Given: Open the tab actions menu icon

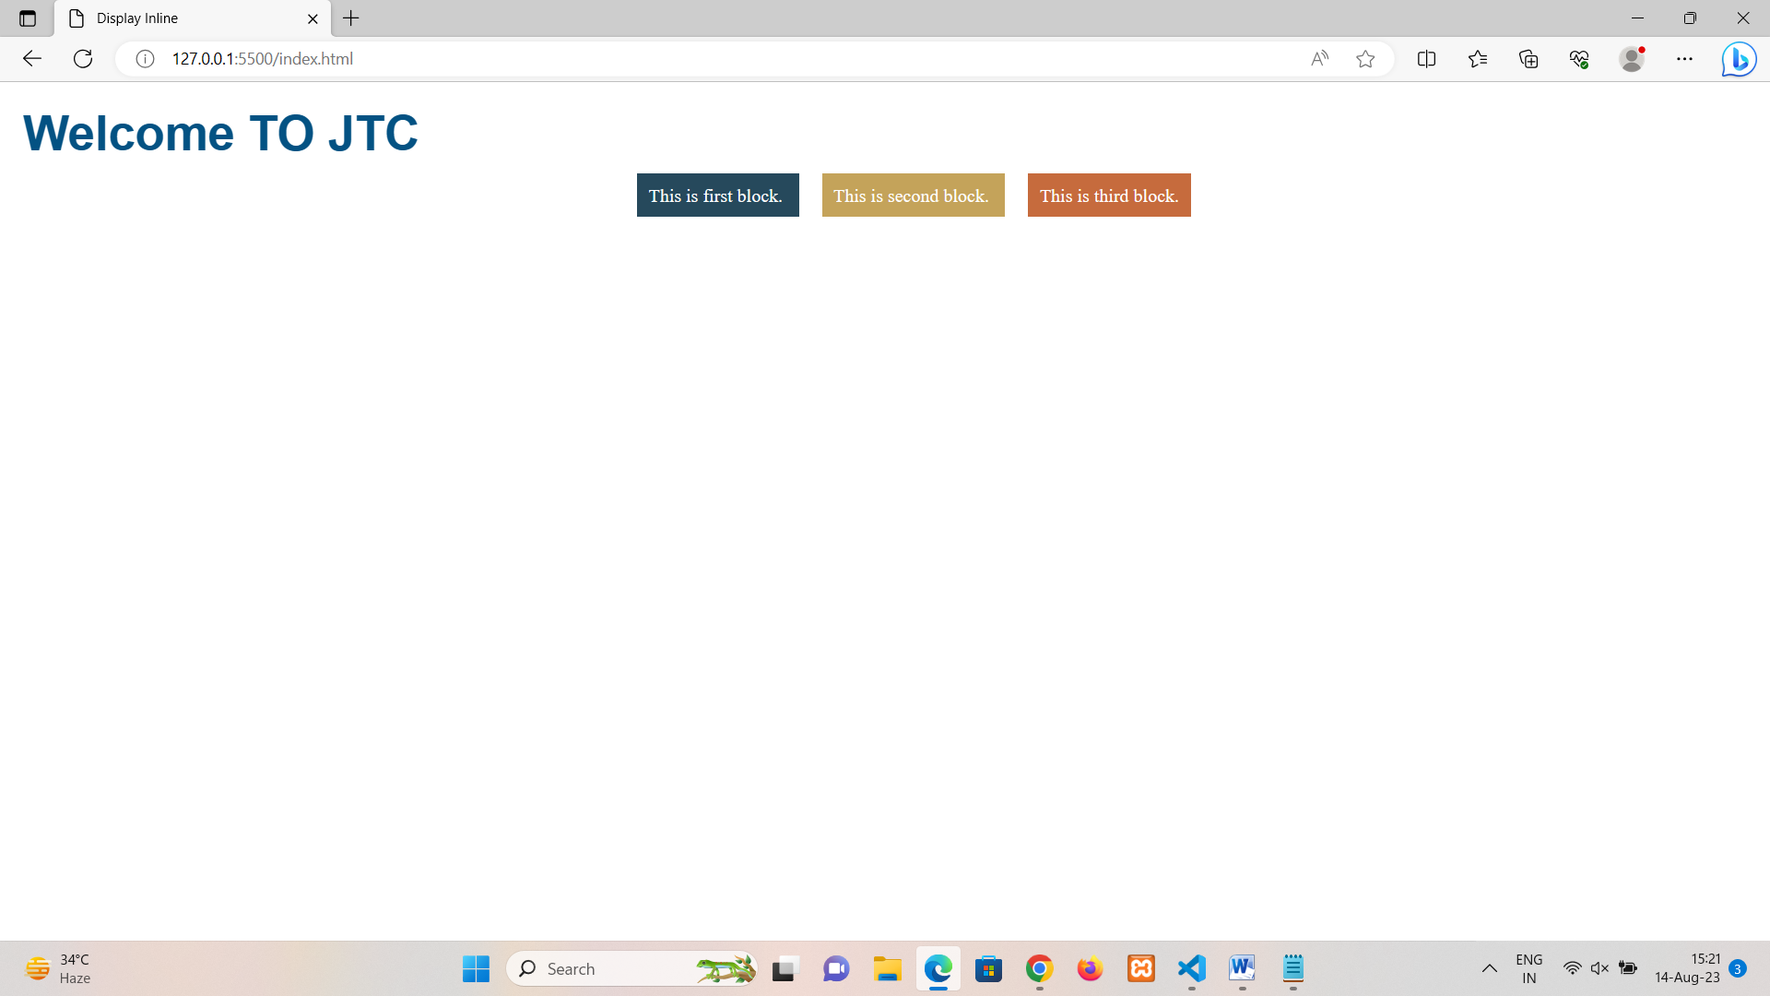Looking at the screenshot, I should click(x=28, y=18).
